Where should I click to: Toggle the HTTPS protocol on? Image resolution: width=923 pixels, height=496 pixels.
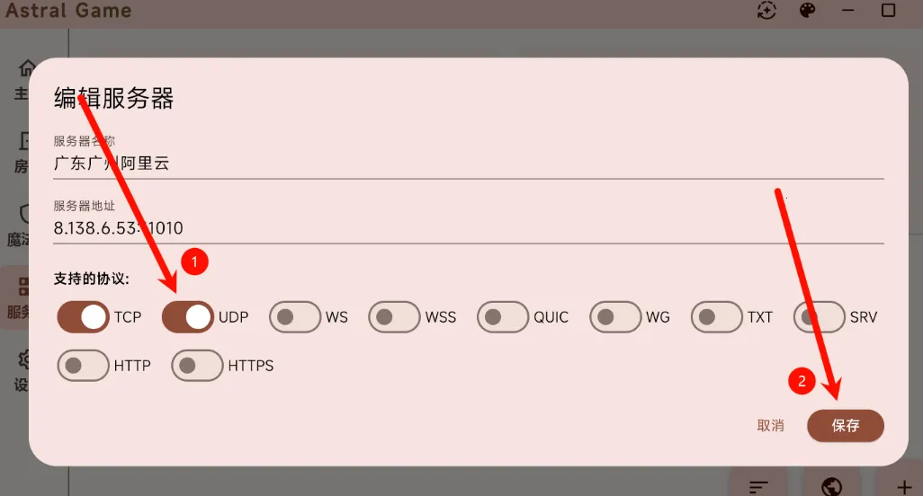pyautogui.click(x=197, y=366)
